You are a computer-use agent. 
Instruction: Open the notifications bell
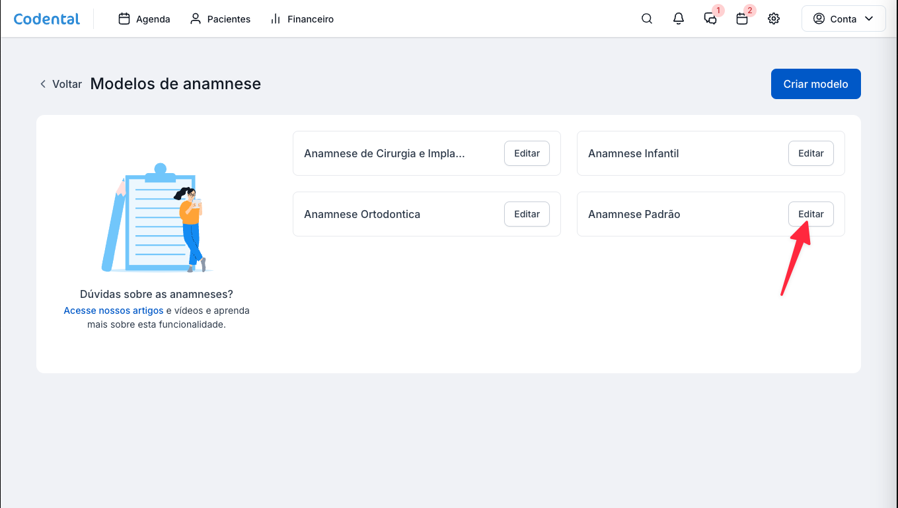(679, 19)
